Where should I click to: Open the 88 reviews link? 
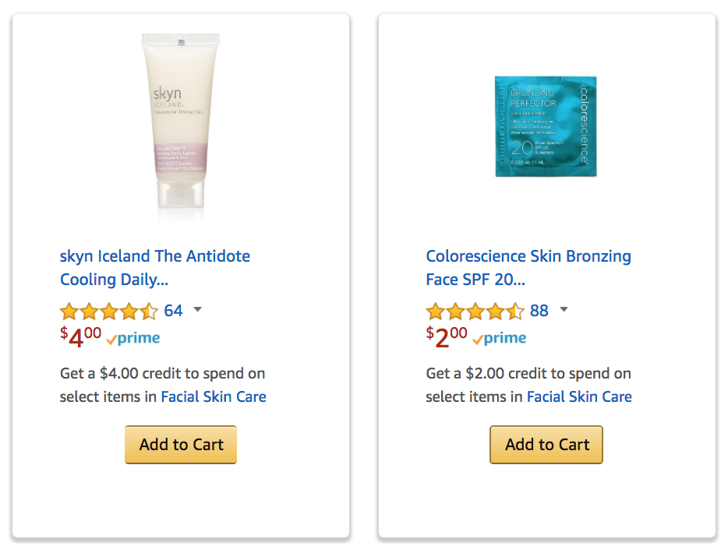tap(539, 310)
